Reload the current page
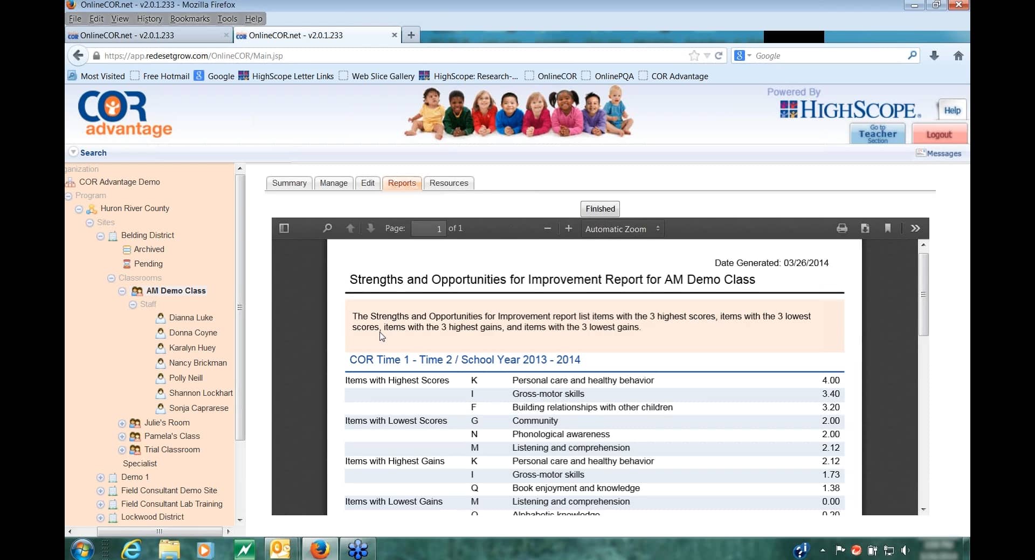1035x560 pixels. (719, 55)
